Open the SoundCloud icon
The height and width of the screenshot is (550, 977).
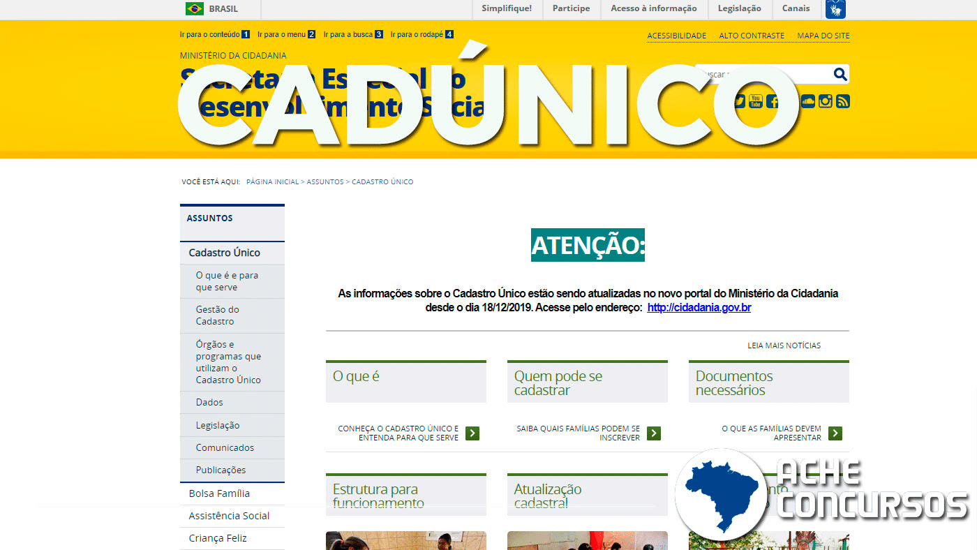point(807,101)
